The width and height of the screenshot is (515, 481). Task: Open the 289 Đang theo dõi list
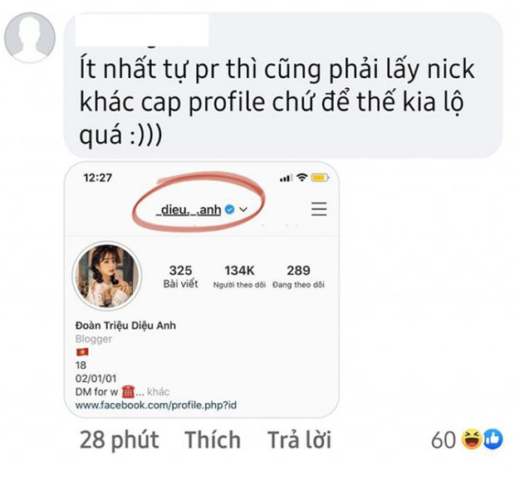298,277
